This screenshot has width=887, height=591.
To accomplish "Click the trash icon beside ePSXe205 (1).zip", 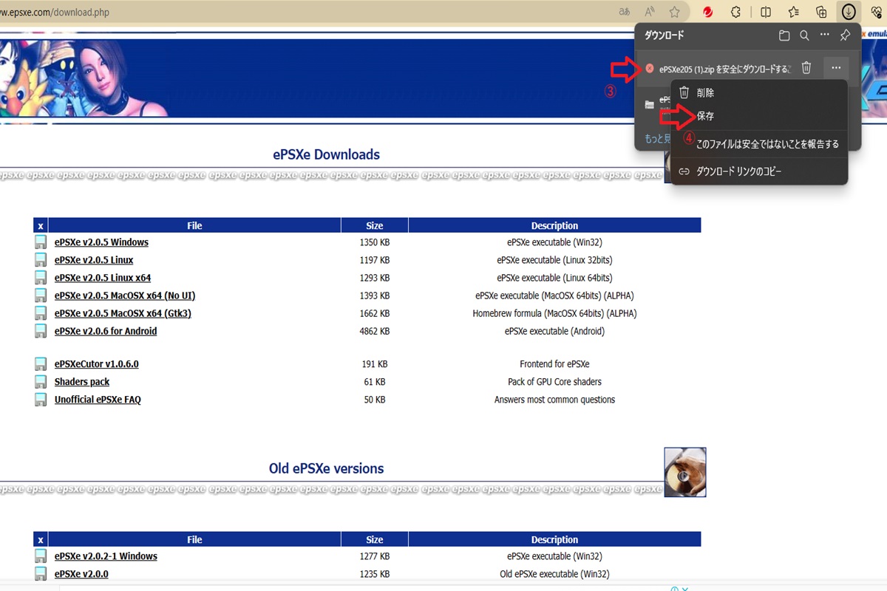I will (806, 68).
